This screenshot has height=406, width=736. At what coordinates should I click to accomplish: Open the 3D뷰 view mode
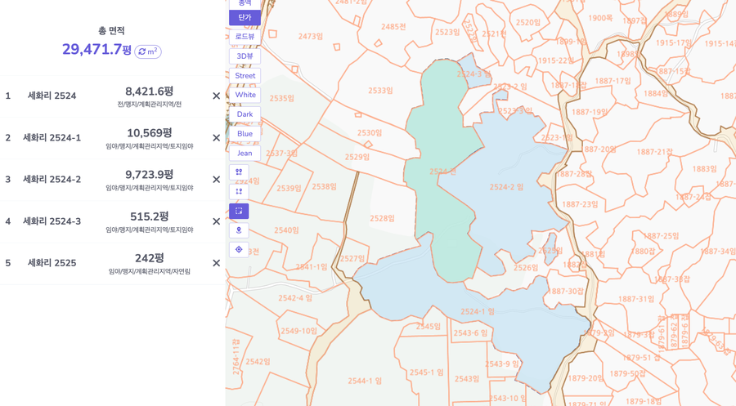[x=245, y=56]
